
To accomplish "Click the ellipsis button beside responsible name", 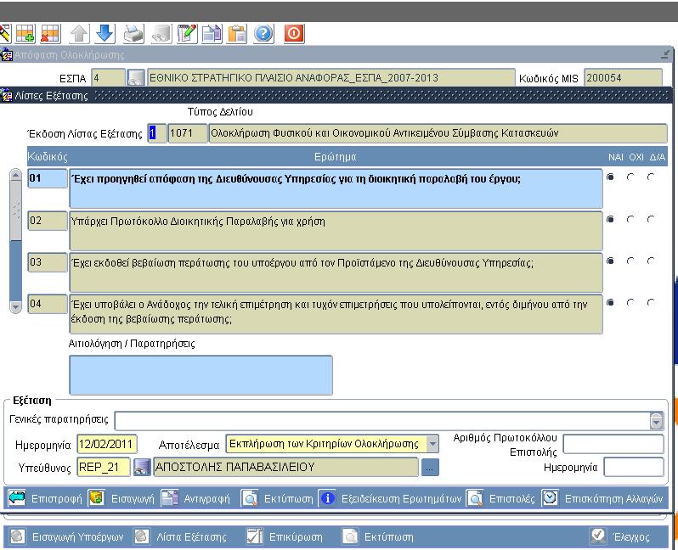I will (x=430, y=468).
